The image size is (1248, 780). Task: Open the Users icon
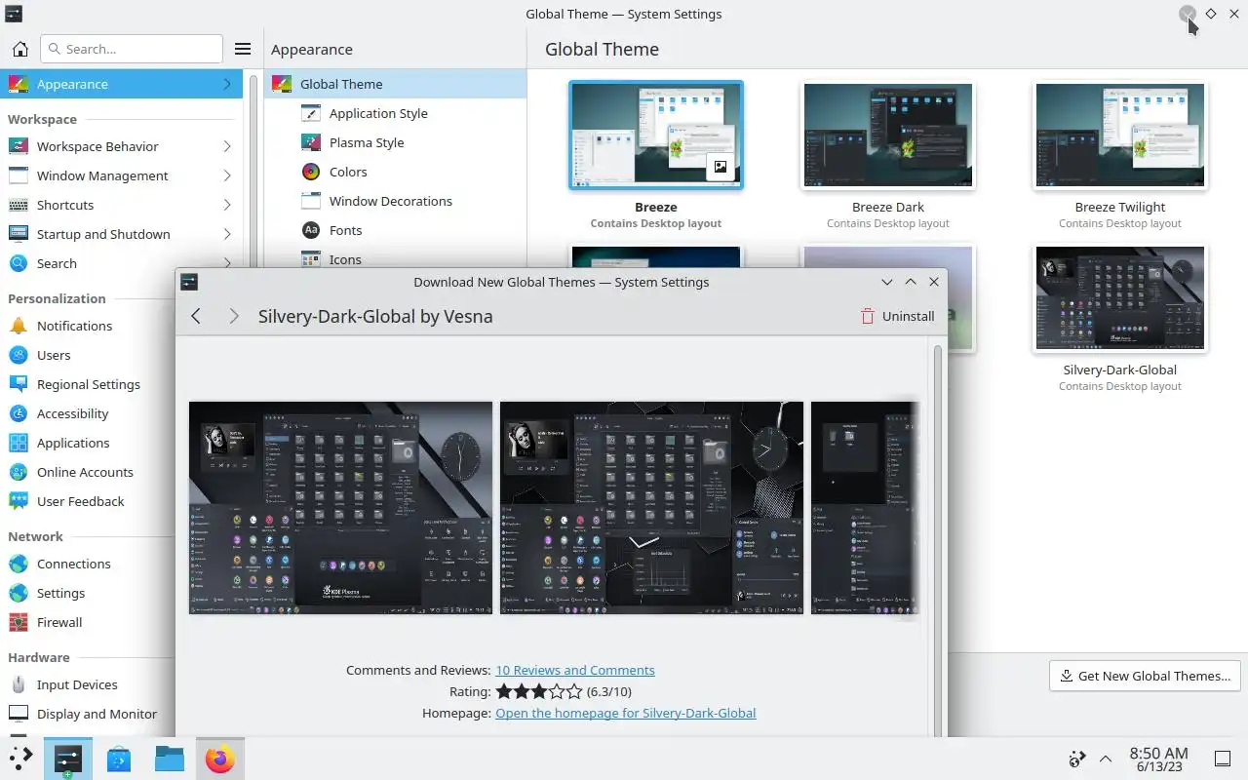pyautogui.click(x=19, y=355)
